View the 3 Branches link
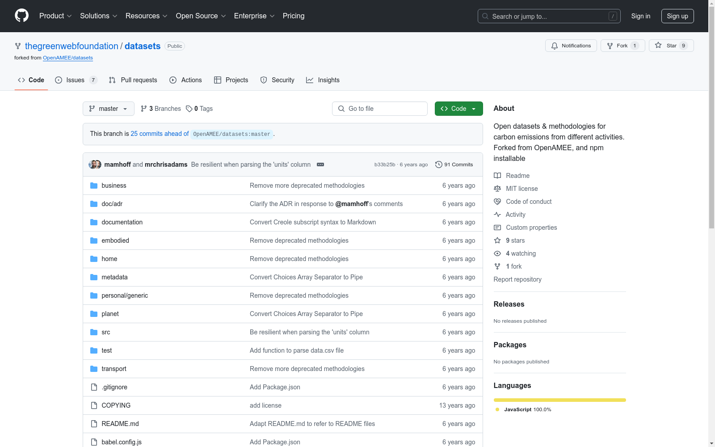The width and height of the screenshot is (715, 447). [x=161, y=109]
